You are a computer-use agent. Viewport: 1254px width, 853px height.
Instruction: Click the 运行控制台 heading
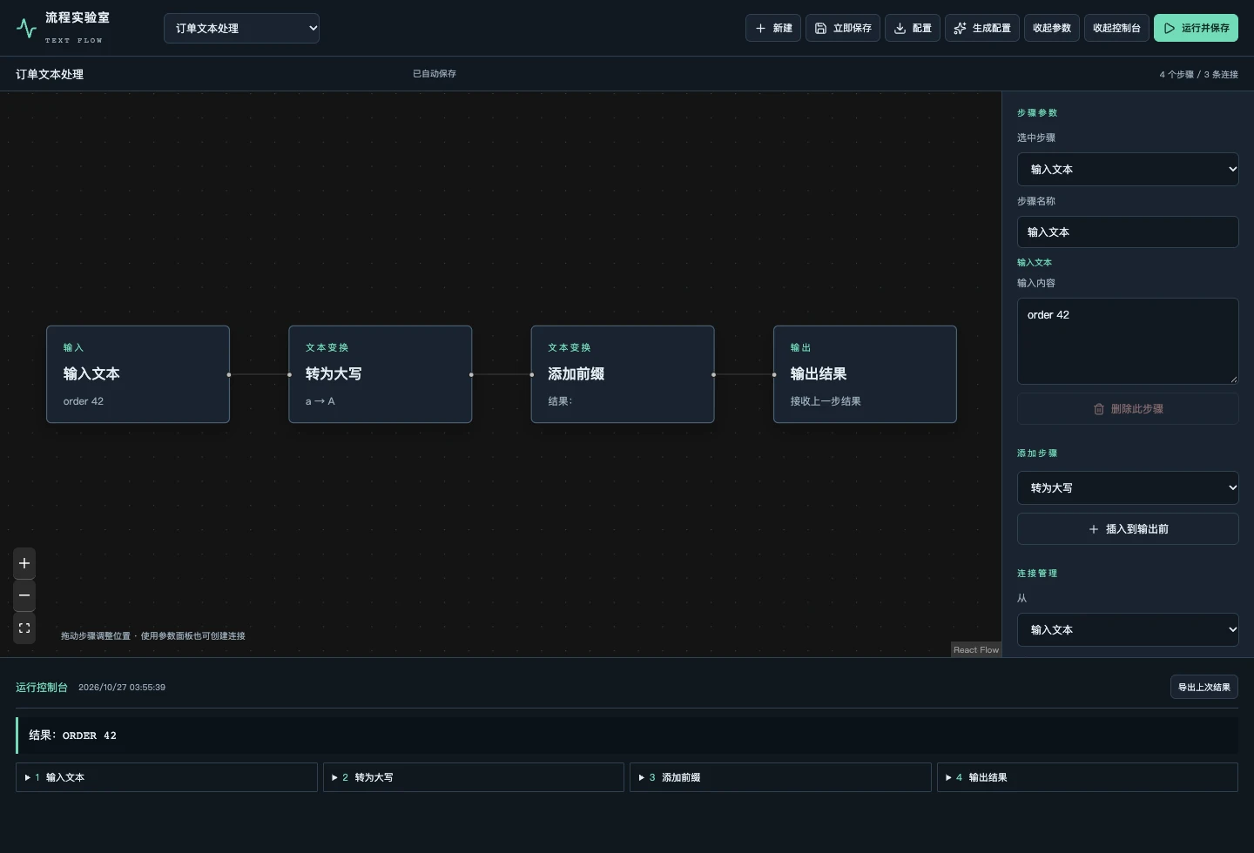coord(42,687)
